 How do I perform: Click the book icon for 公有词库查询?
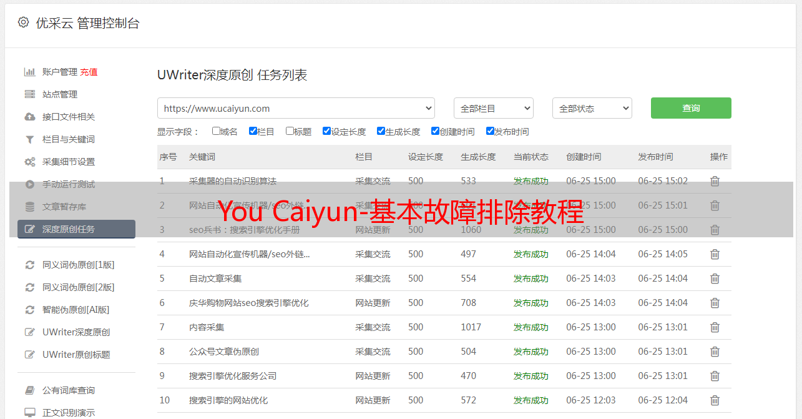coord(29,390)
